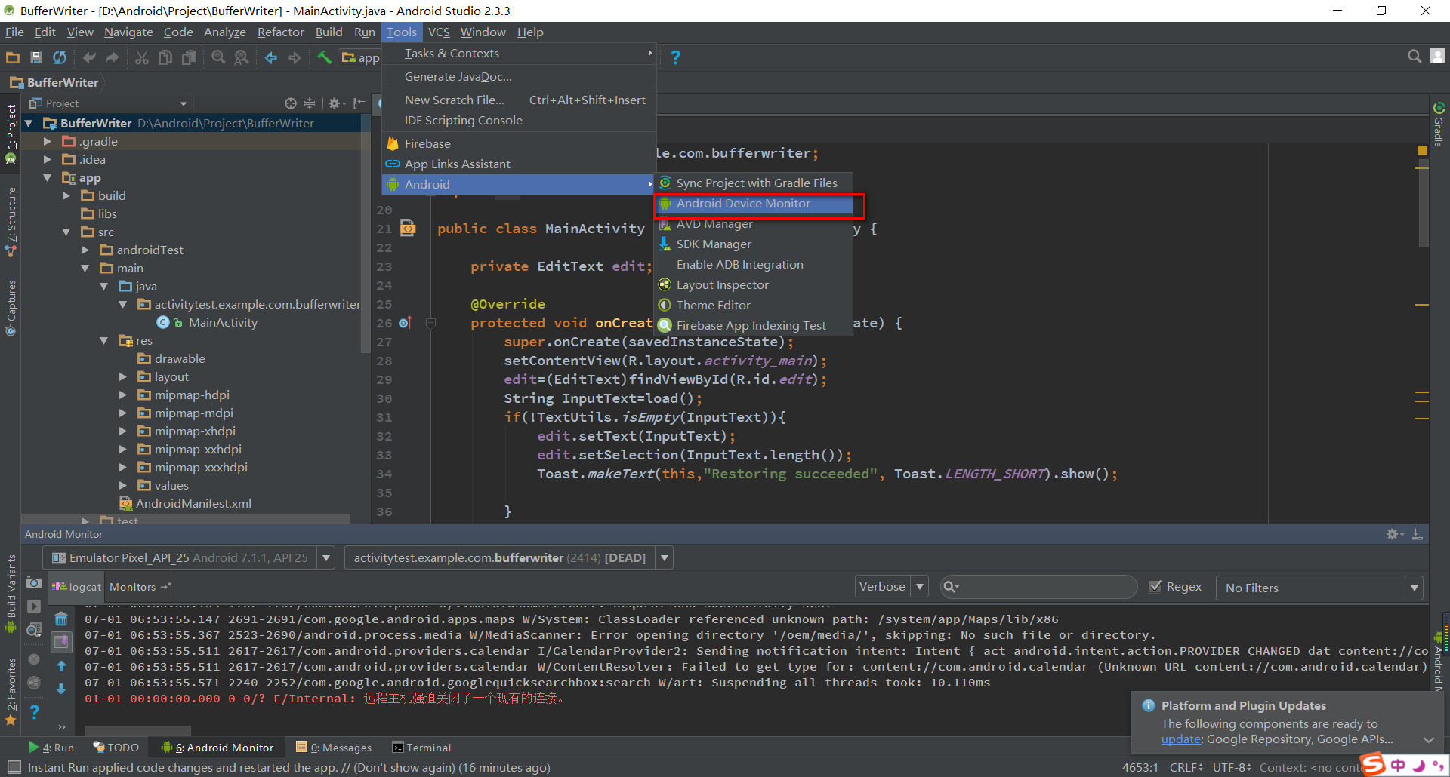This screenshot has width=1450, height=777.
Task: Click the logcat search input field
Action: [x=1039, y=586]
